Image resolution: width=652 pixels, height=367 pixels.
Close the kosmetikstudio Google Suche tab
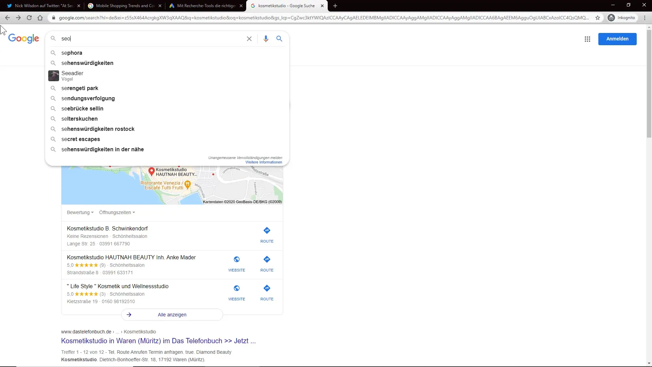322,6
